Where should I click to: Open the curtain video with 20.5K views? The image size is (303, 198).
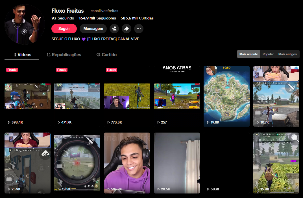click(177, 163)
